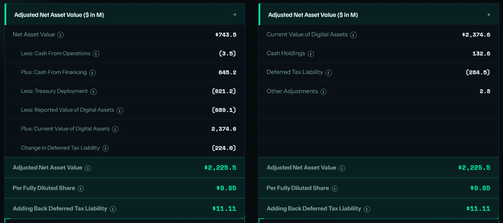Click right panel Adjusted Net Asset Value header title
Image resolution: width=503 pixels, height=223 pixels.
point(313,15)
